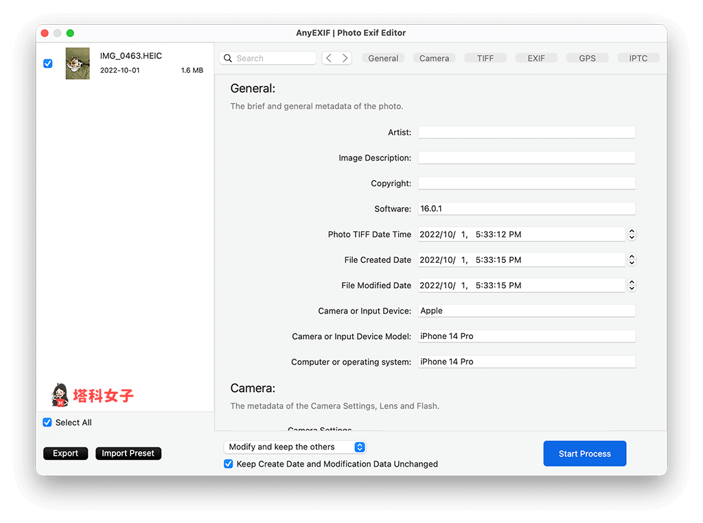Disable Keep Create Date and Modification Data Unchanged
703x523 pixels.
tap(229, 464)
